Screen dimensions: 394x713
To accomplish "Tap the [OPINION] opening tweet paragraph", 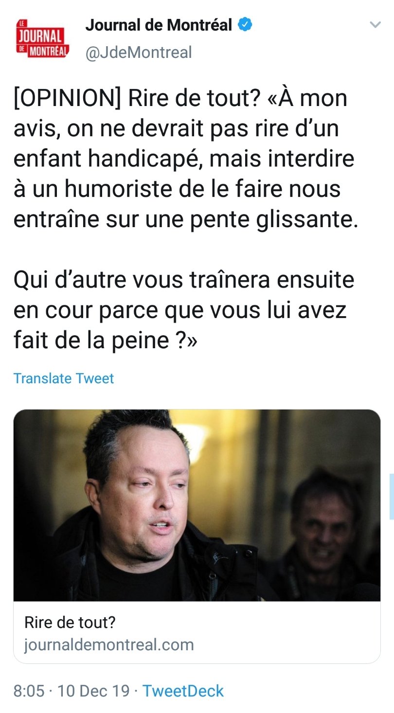I will 186,159.
